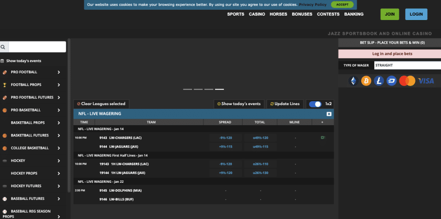
Task: Click the Visa payment icon
Action: 426,81
